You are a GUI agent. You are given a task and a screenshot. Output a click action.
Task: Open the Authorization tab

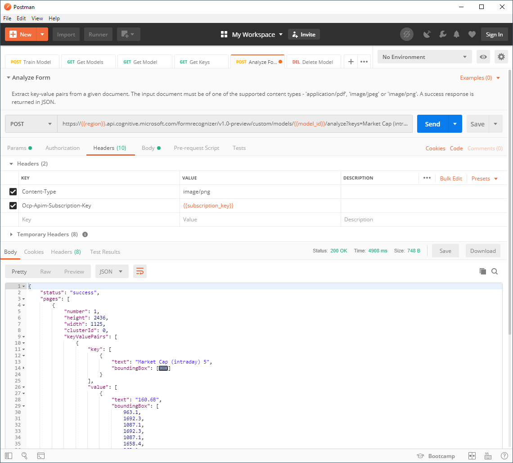coord(63,148)
